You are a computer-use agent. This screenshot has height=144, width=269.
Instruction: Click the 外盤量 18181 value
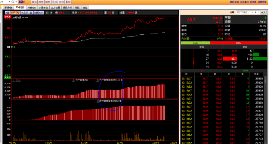click(263, 39)
